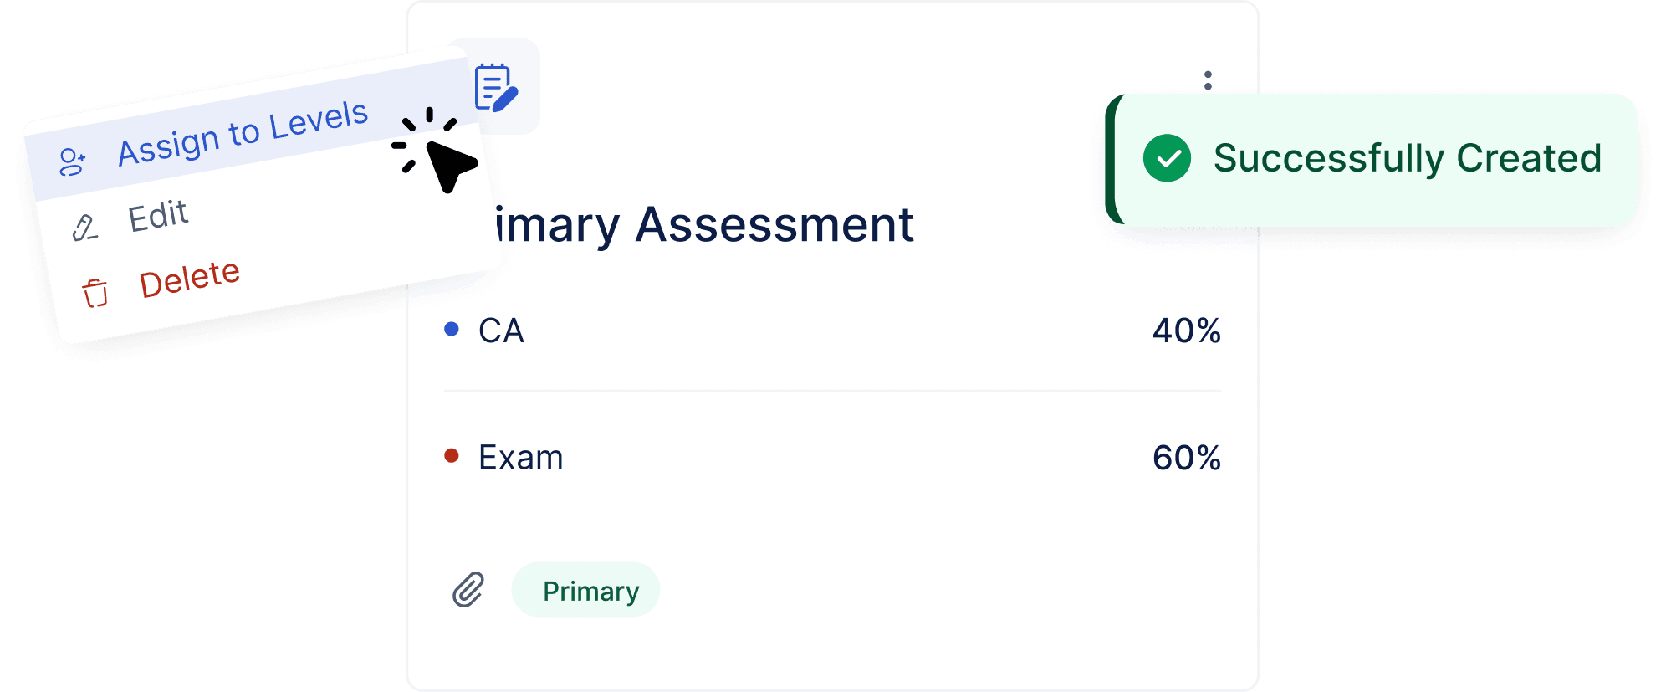Click the Successfully Created notification text
Screen dimensions: 1661x692
coord(1408,158)
